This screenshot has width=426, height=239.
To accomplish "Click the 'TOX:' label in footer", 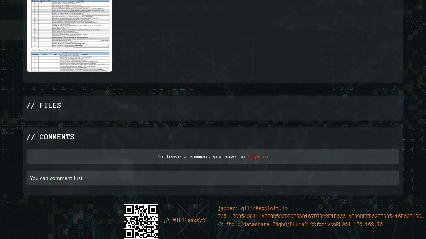I will [x=224, y=217].
